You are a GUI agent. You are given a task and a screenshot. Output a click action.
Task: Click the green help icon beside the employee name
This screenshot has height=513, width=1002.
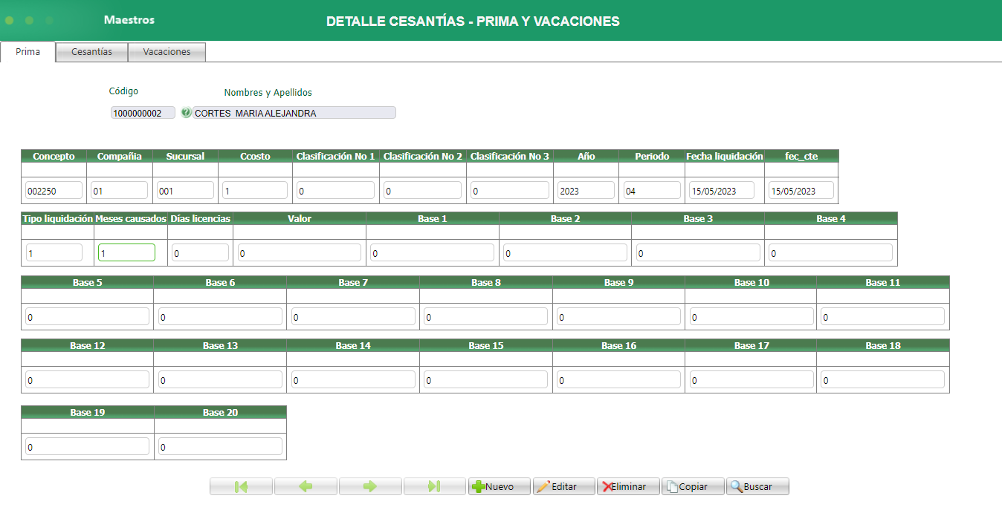(x=187, y=112)
